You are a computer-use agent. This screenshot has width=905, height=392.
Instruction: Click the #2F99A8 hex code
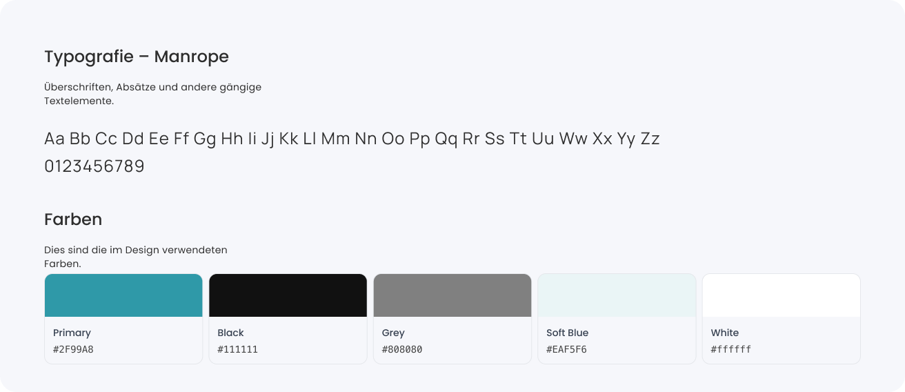[73, 349]
